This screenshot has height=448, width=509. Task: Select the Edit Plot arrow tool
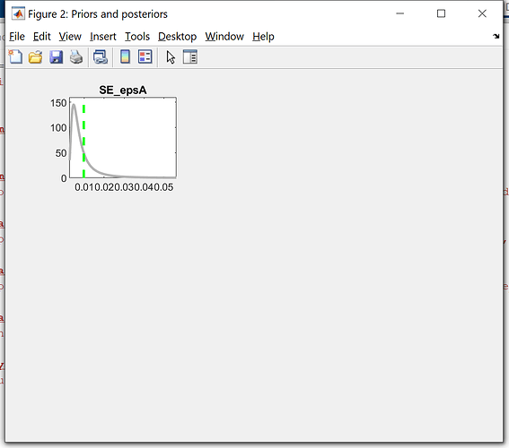(171, 57)
